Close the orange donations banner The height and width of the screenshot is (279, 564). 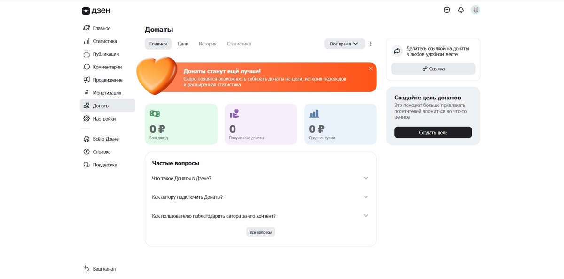371,68
